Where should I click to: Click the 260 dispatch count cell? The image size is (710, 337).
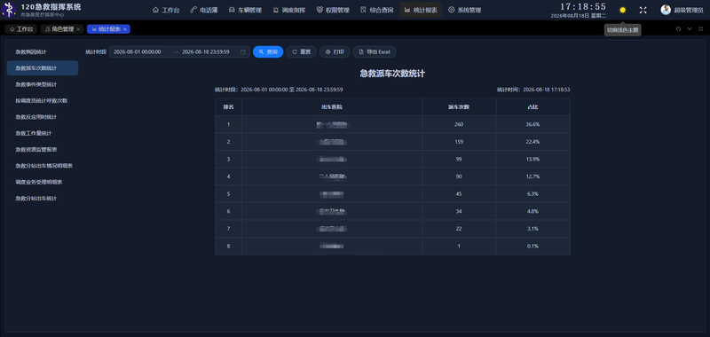pyautogui.click(x=459, y=124)
